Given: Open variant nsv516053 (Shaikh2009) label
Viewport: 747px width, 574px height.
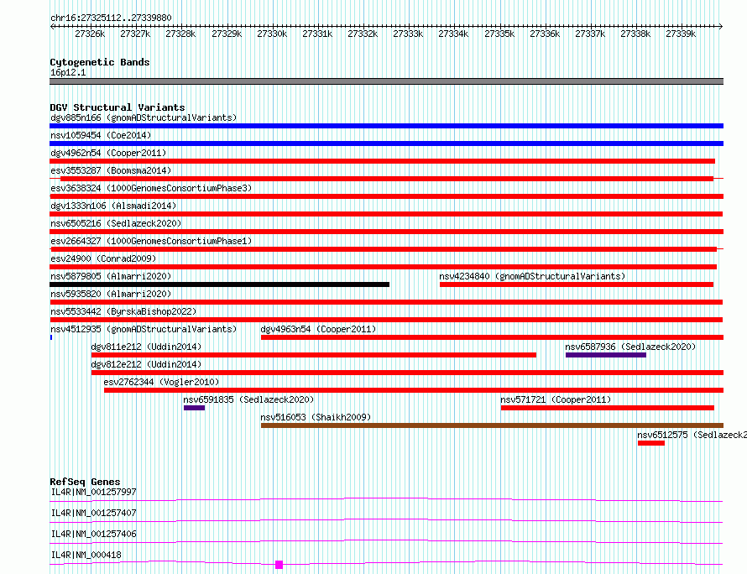Looking at the screenshot, I should (316, 417).
